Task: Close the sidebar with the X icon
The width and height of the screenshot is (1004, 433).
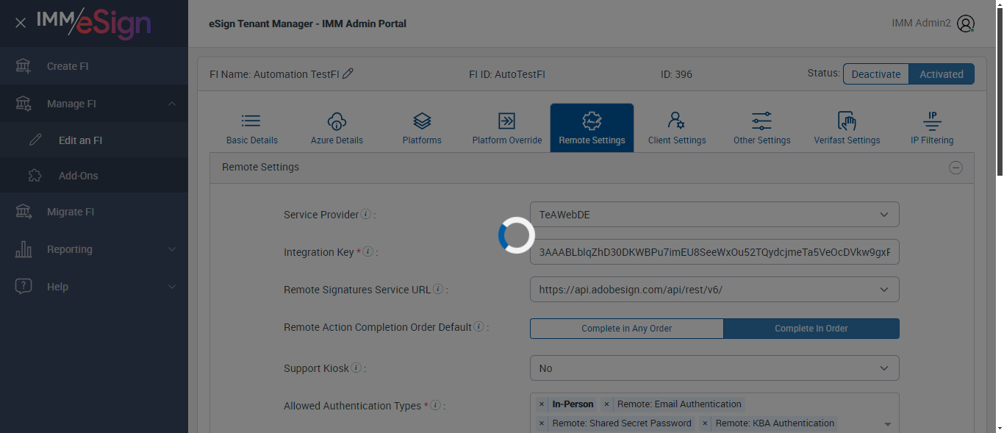Action: 21,23
